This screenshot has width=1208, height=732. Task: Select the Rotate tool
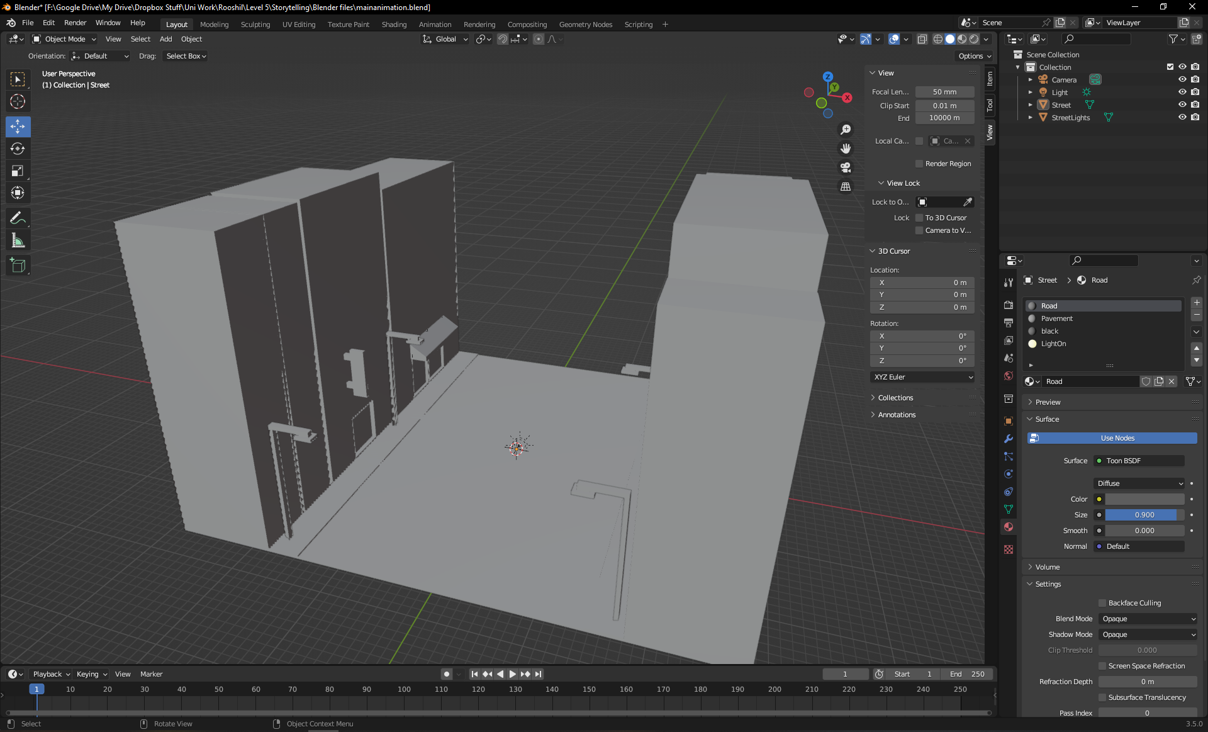[x=18, y=149]
